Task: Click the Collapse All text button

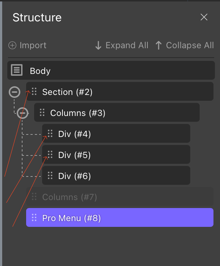Action: [x=190, y=45]
